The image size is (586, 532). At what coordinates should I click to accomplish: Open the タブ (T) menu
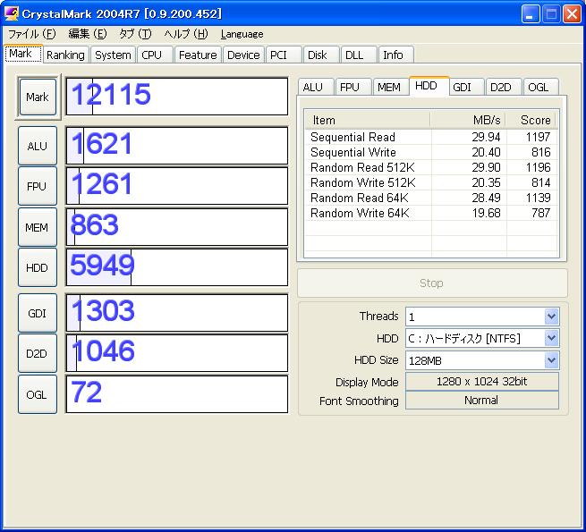(135, 34)
